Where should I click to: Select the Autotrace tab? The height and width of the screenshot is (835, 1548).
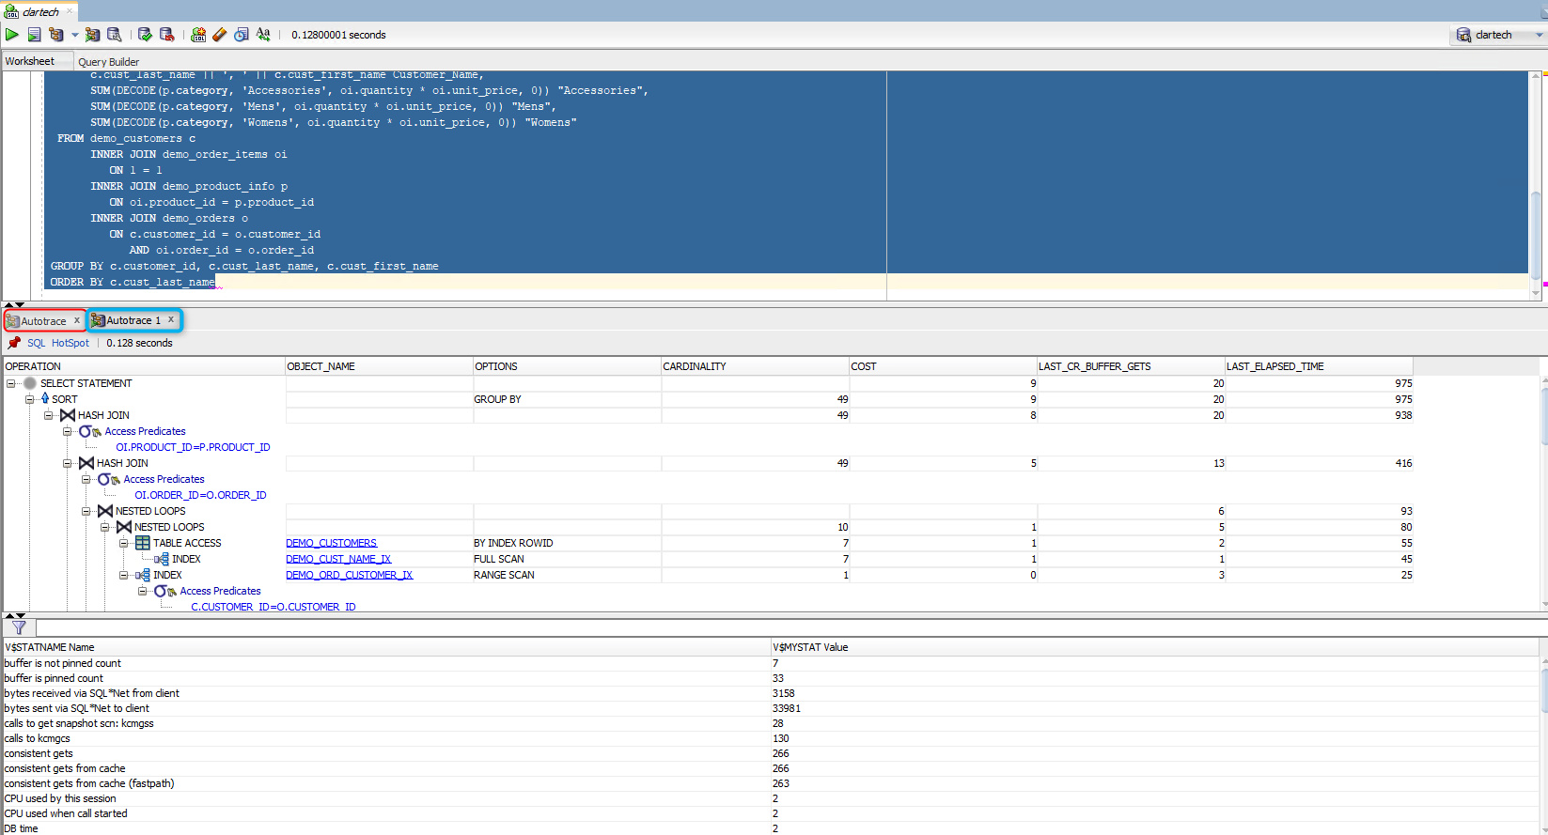tap(43, 320)
